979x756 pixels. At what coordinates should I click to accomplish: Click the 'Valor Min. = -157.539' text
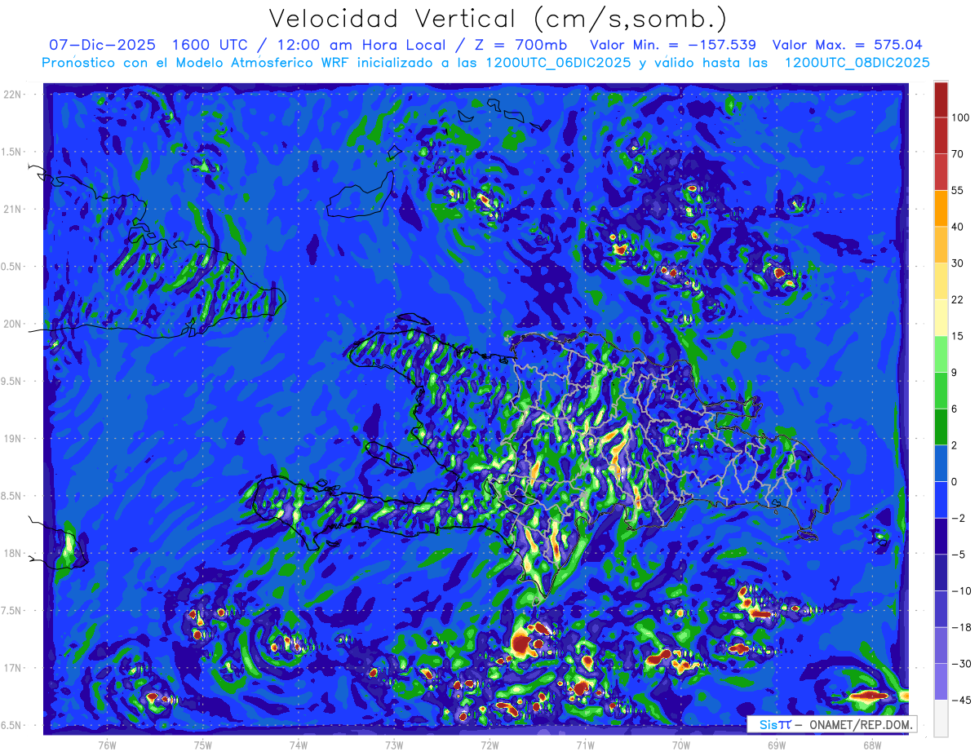click(x=672, y=45)
